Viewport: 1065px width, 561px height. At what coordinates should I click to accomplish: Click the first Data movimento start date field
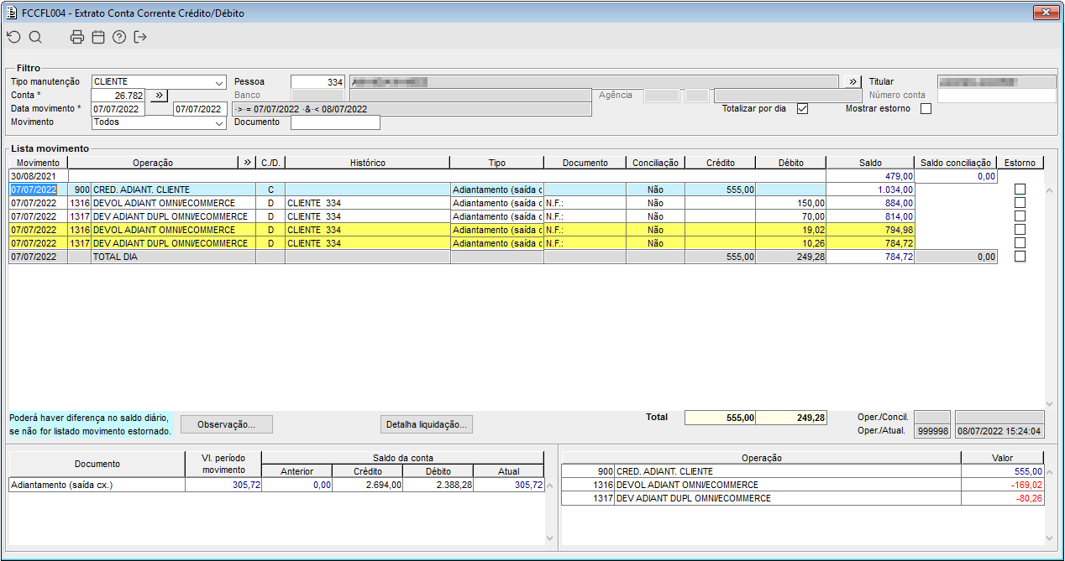118,109
